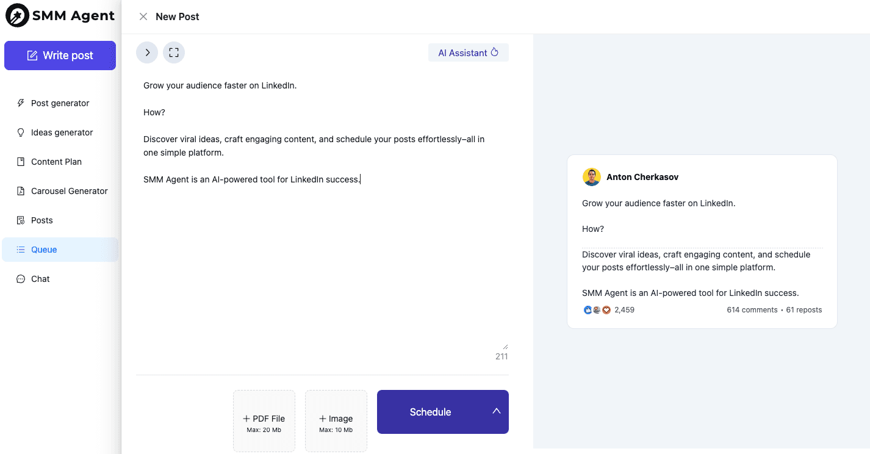This screenshot has width=870, height=454.
Task: Expand the Schedule options chevron
Action: pyautogui.click(x=496, y=411)
